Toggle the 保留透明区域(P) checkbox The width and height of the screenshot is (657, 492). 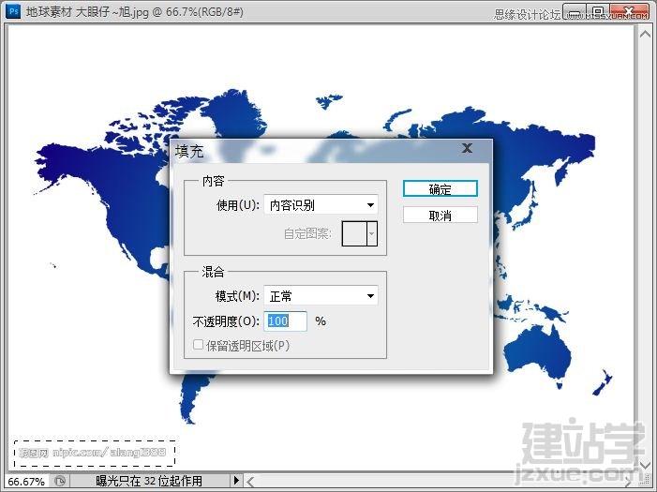click(198, 345)
